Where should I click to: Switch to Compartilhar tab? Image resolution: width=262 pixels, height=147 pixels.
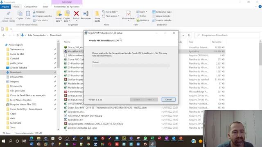tap(31, 7)
